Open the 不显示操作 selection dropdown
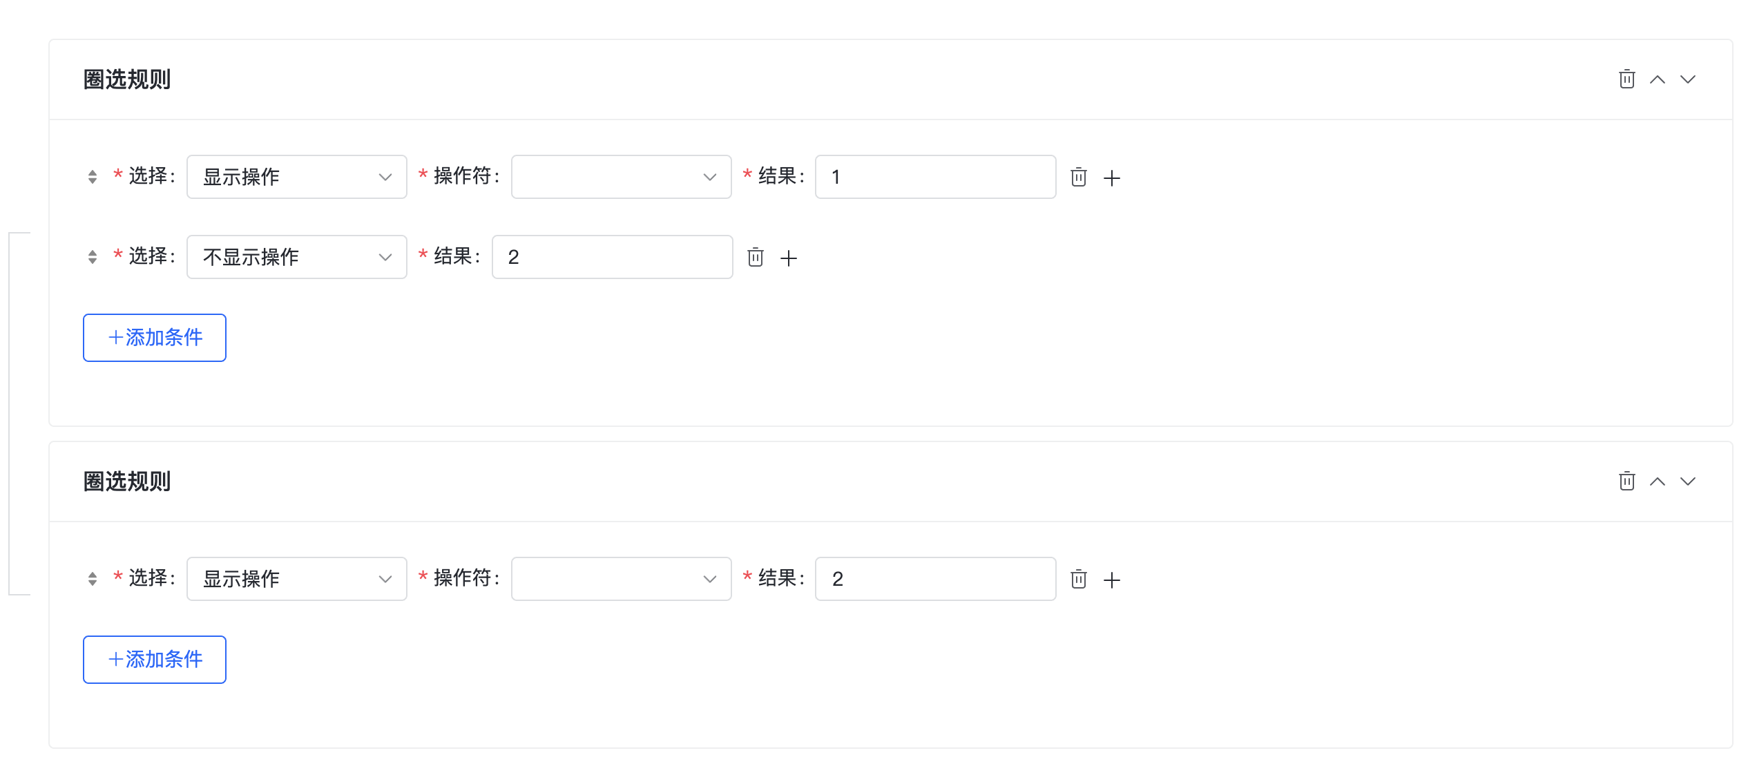 click(x=296, y=256)
